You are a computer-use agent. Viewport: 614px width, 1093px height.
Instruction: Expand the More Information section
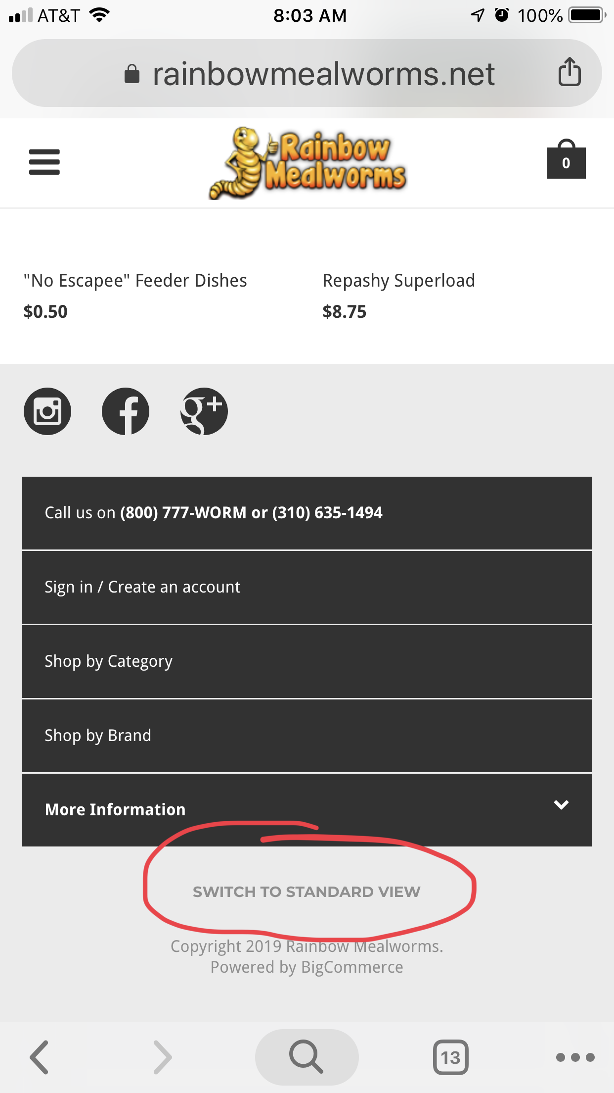point(307,809)
